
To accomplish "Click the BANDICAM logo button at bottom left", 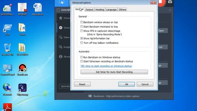I will point(65,86).
